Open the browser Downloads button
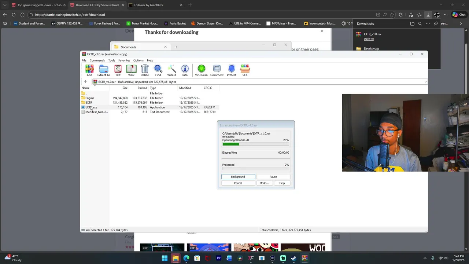Viewport: 469px width, 264px height. pyautogui.click(x=428, y=15)
